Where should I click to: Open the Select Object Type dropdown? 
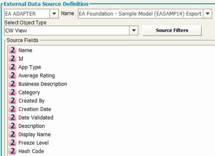(134, 31)
